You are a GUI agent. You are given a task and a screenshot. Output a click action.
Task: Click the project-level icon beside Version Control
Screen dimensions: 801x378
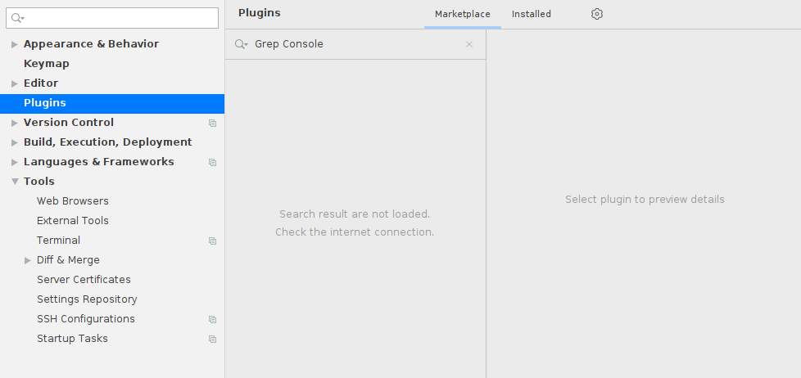pos(212,123)
